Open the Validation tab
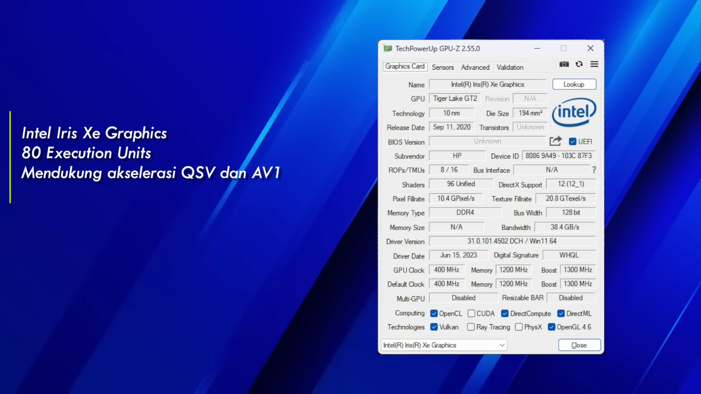 510,67
